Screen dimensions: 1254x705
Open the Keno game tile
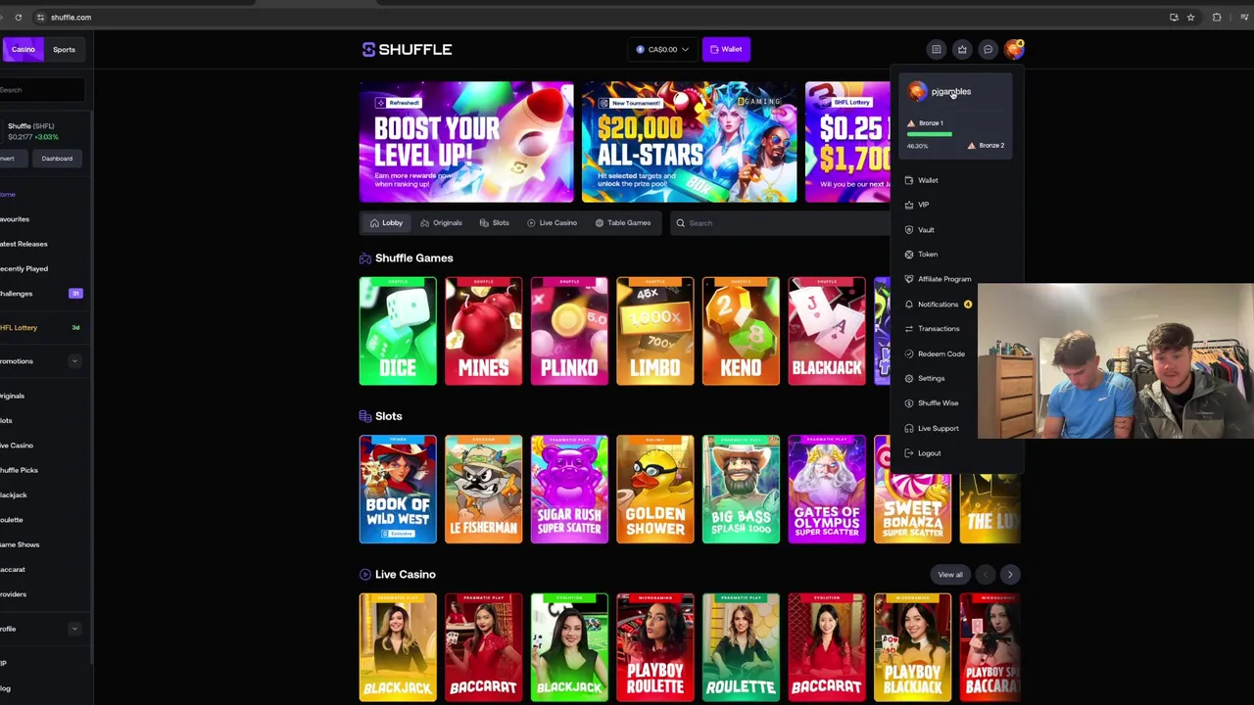pos(741,331)
